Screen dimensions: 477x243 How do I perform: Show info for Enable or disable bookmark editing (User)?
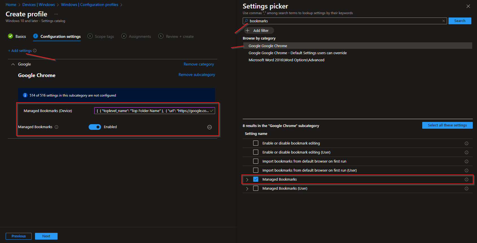[x=467, y=152]
